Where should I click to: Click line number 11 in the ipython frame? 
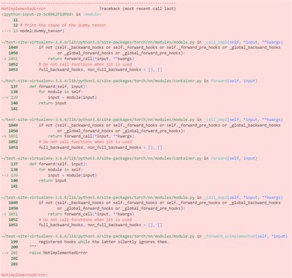tap(15, 20)
